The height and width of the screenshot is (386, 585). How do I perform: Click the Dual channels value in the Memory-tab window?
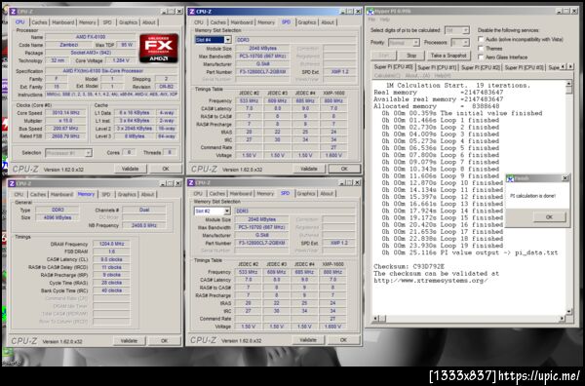(x=144, y=210)
